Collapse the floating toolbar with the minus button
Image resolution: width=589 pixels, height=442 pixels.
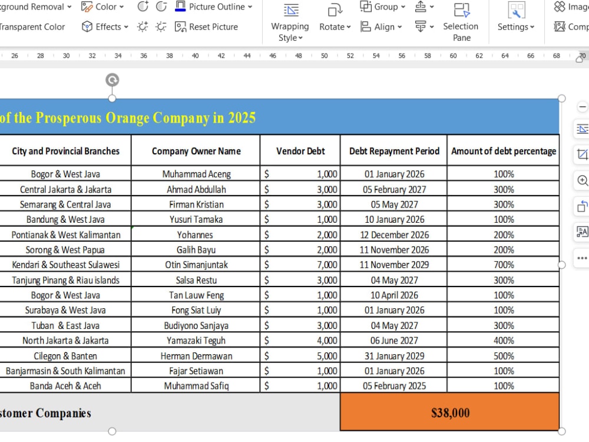pyautogui.click(x=583, y=107)
